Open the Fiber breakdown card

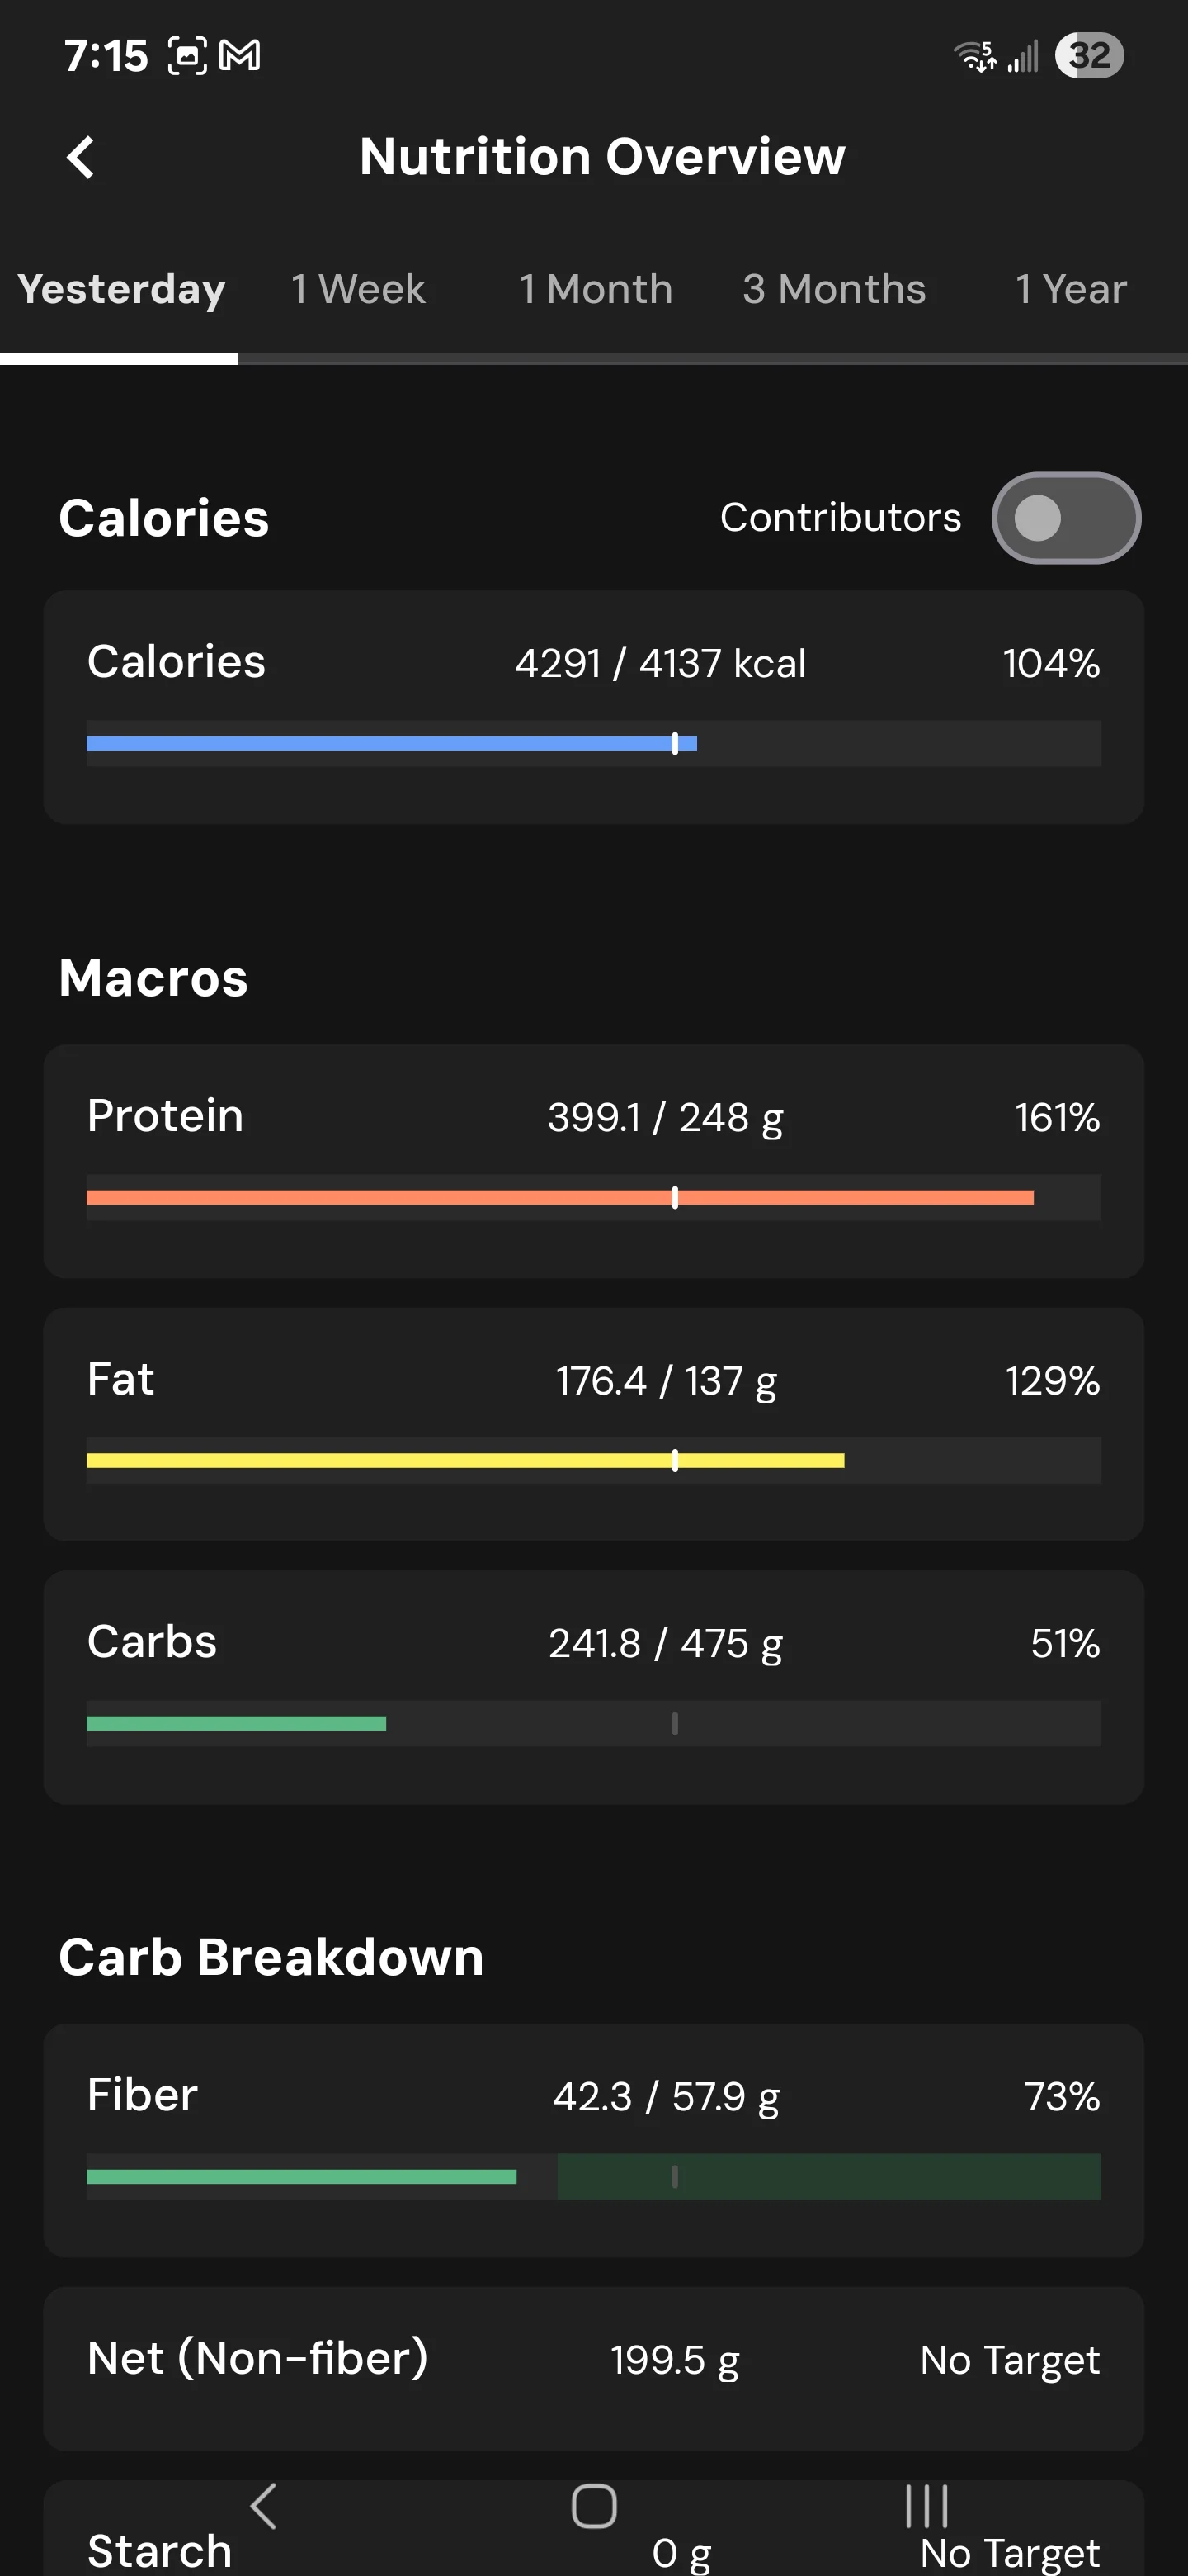click(x=593, y=2140)
